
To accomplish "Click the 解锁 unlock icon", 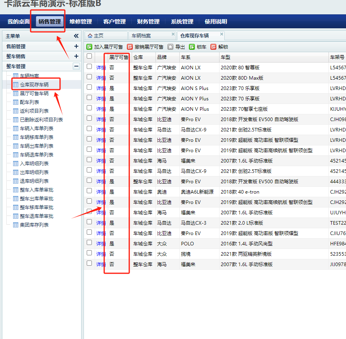I will pos(214,47).
